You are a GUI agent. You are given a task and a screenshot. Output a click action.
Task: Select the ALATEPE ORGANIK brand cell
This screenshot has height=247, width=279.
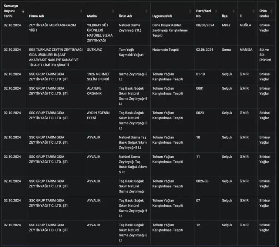point(97,91)
